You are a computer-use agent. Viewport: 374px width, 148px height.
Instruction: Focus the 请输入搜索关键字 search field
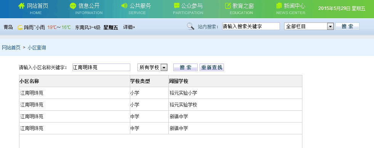point(251,27)
